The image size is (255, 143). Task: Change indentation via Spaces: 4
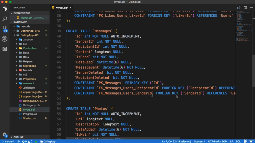pos(200,141)
